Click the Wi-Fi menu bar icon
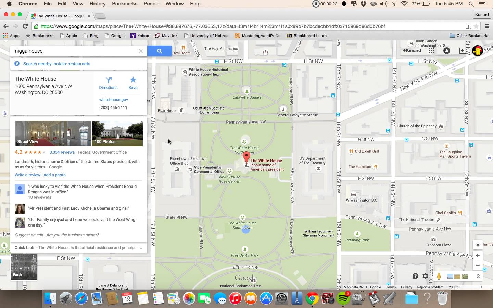The height and width of the screenshot is (308, 493). 404,4
